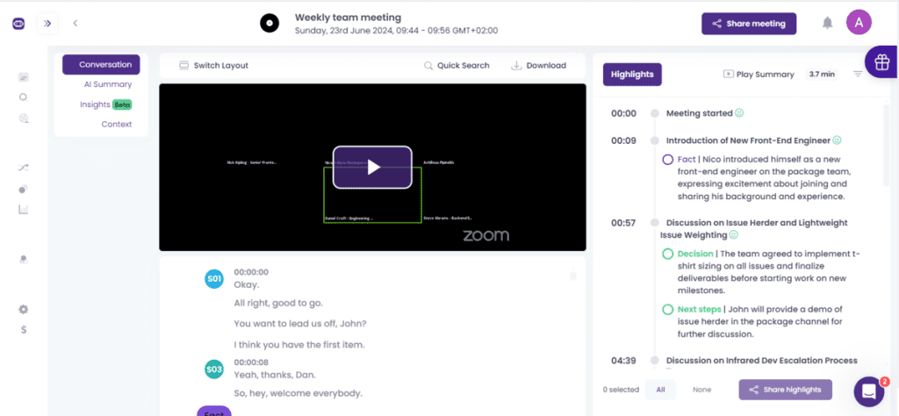Select the Fact highlight circle checkbox
The image size is (899, 416).
pos(667,159)
